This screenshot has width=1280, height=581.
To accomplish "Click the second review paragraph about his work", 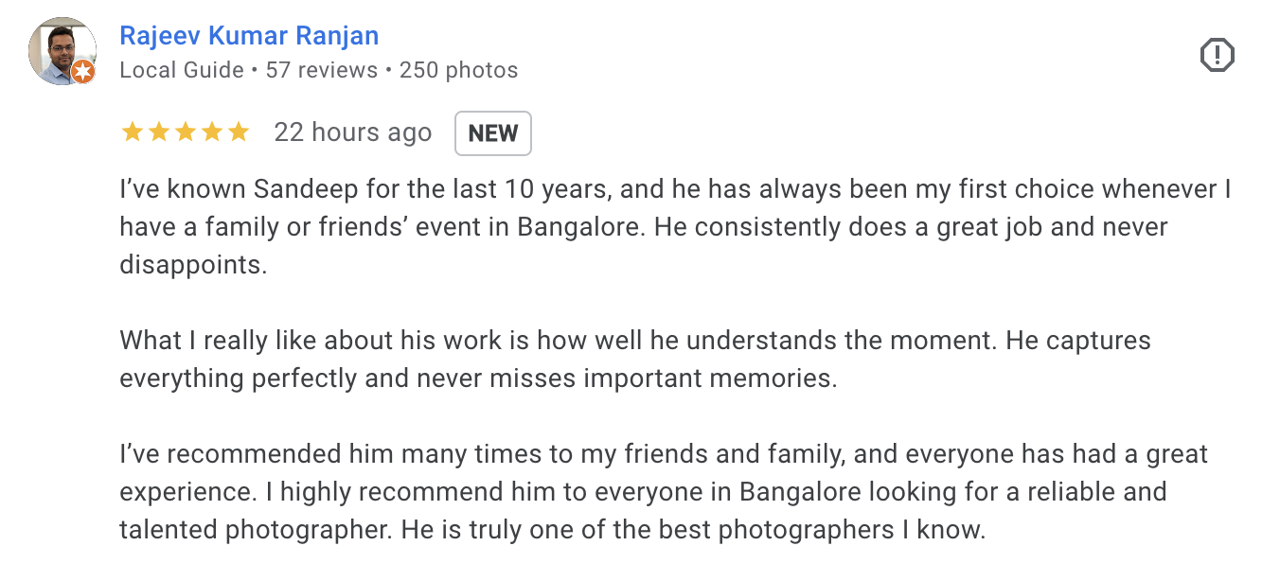I will tap(633, 359).
